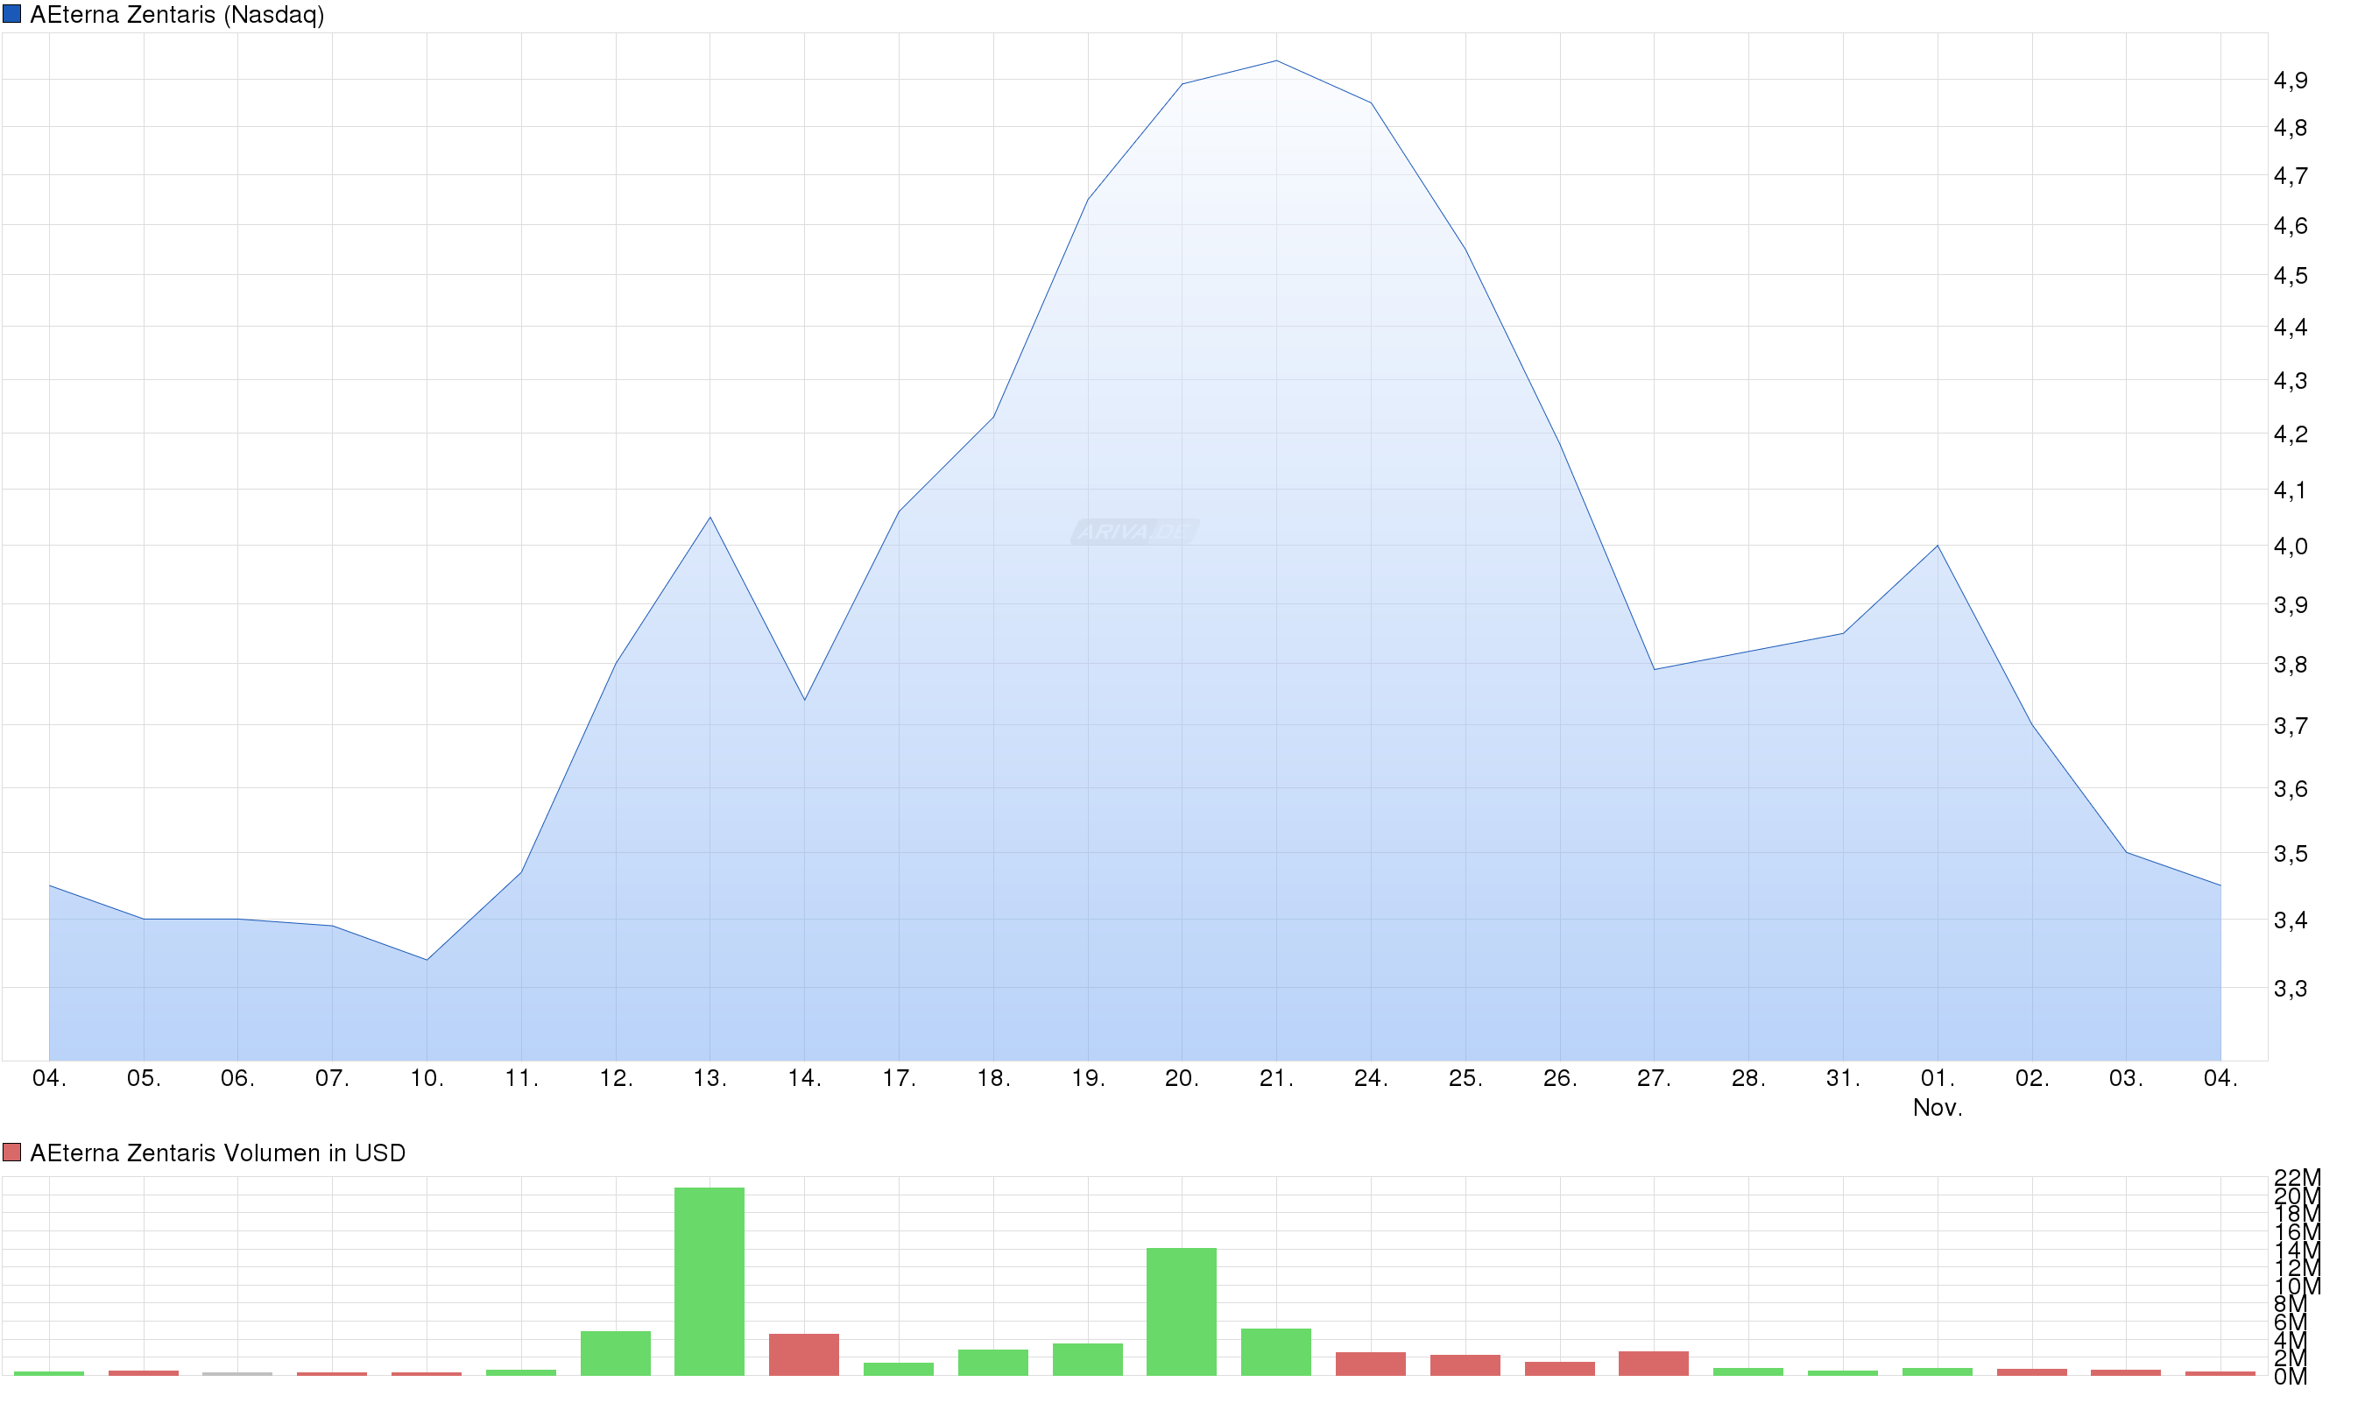Click the green volume bar on the 21st

[1275, 1352]
